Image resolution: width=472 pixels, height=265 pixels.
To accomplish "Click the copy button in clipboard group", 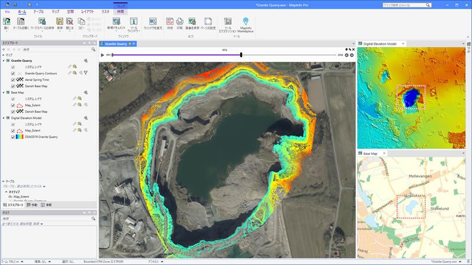I will 81,24.
